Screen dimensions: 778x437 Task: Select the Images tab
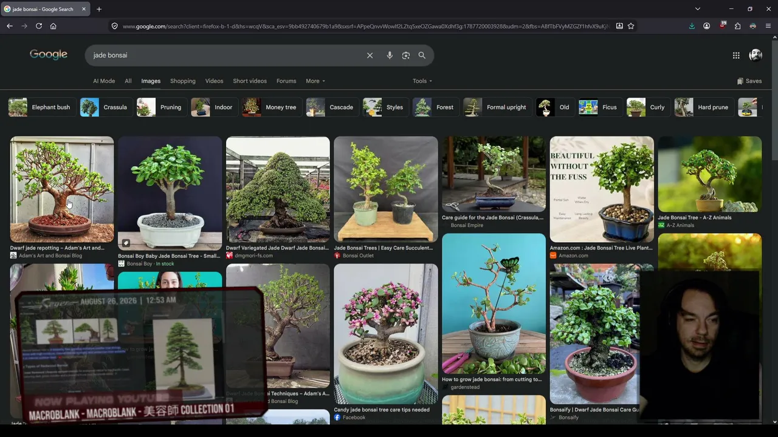tap(151, 81)
